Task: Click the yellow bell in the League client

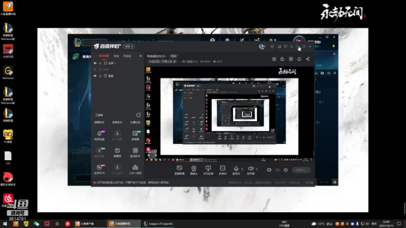Action: (x=333, y=46)
